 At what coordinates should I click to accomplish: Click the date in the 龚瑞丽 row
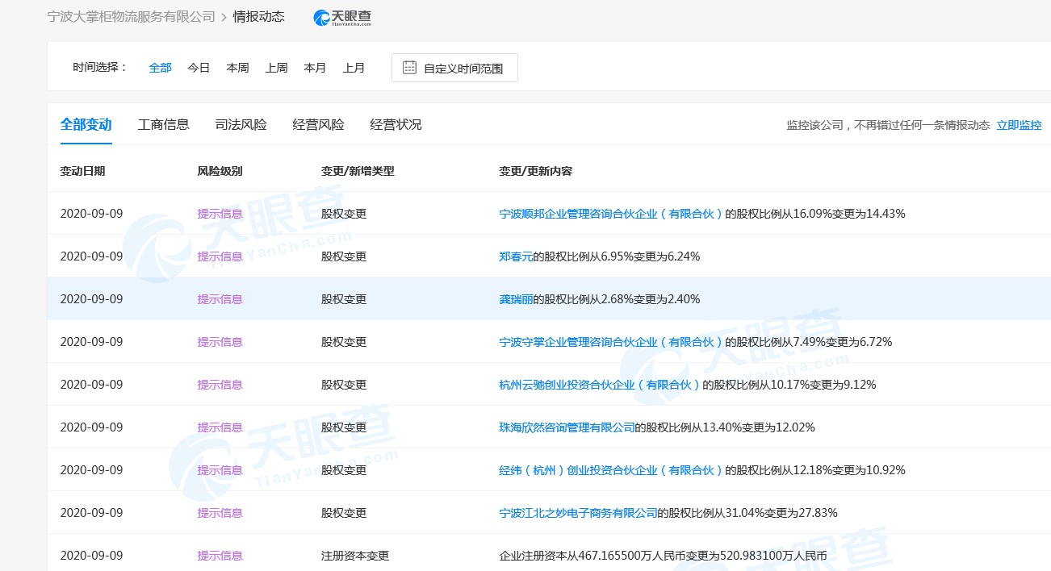click(91, 299)
